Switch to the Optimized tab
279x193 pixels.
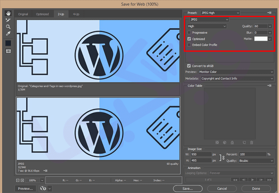(42, 14)
